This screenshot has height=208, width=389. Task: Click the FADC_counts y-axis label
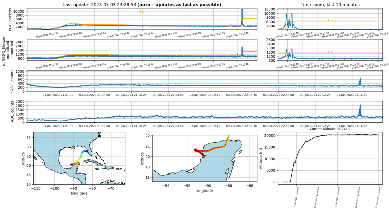pos(12,111)
